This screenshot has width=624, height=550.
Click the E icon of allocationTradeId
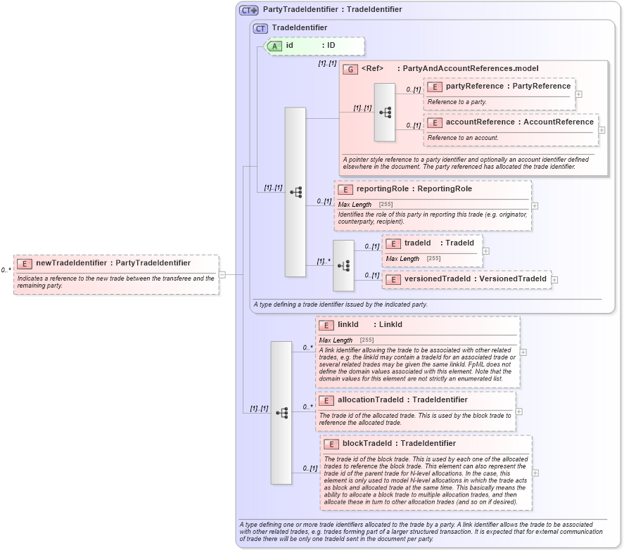tap(326, 401)
